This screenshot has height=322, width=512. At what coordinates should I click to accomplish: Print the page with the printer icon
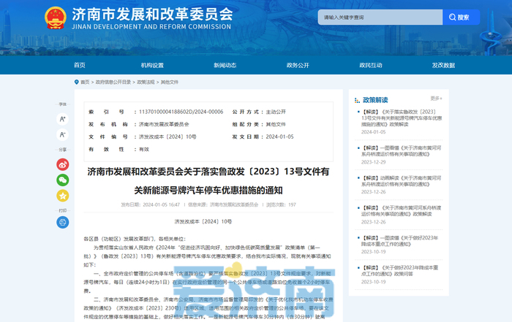[62, 222]
